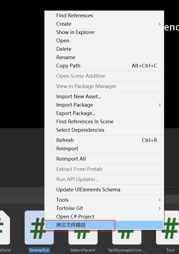Expand the Import Package submenu

(x=160, y=105)
